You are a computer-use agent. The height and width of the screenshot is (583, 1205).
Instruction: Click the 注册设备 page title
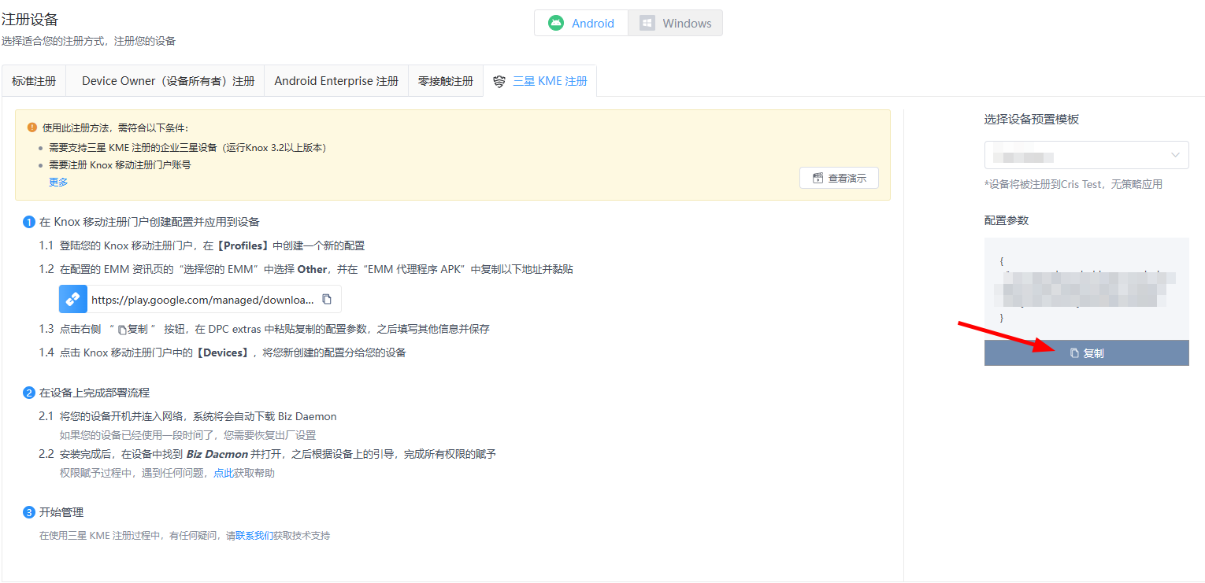(30, 20)
